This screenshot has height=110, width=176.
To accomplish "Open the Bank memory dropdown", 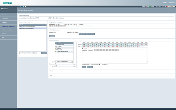I will pos(64,62).
